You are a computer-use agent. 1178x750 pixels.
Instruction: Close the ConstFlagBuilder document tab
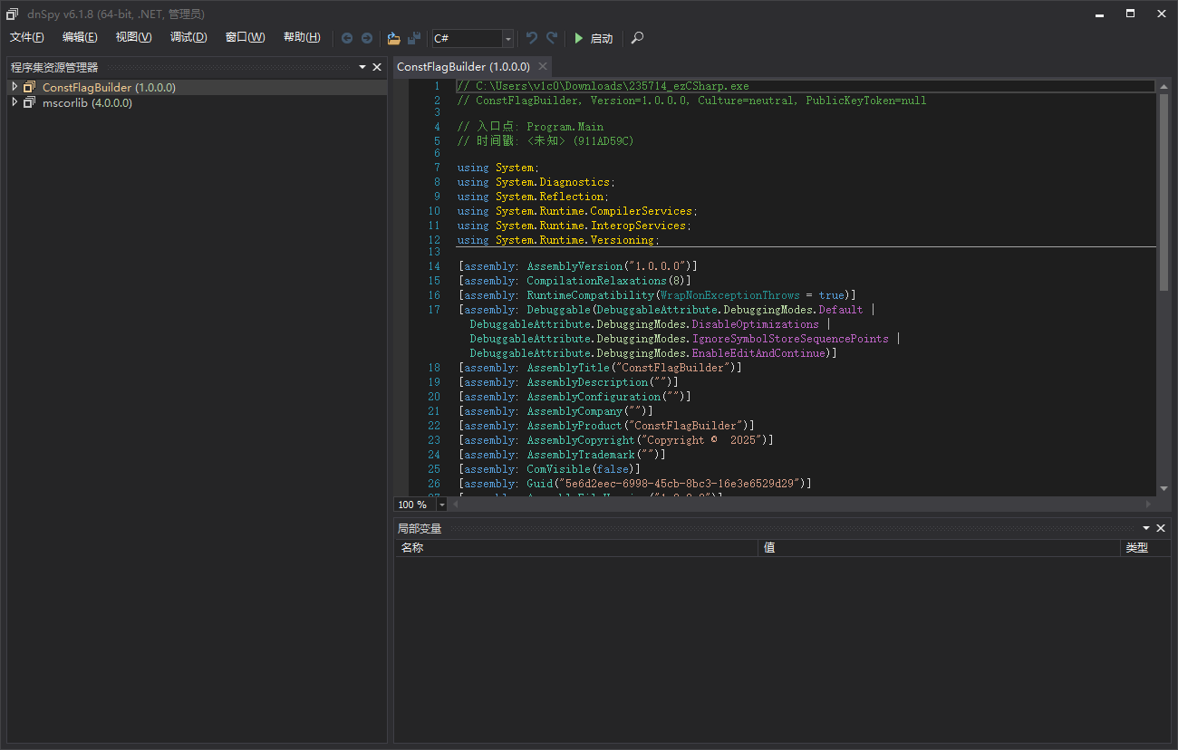(x=543, y=66)
